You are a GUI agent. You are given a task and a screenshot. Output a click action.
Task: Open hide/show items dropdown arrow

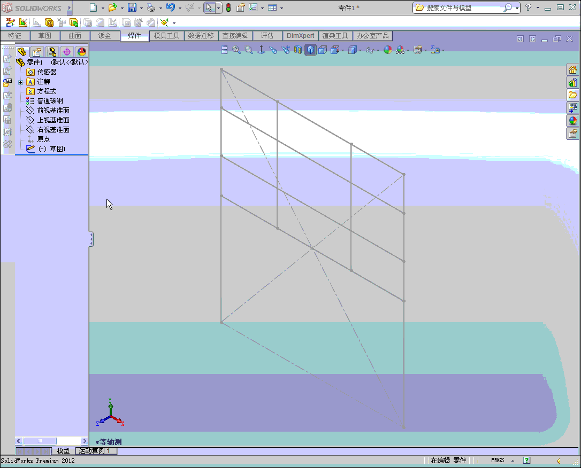378,50
